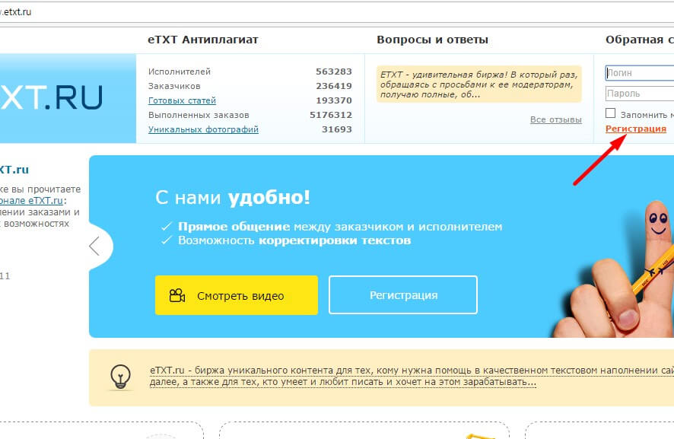Focus the 'Пароль' input field
The image size is (674, 439).
pos(640,94)
